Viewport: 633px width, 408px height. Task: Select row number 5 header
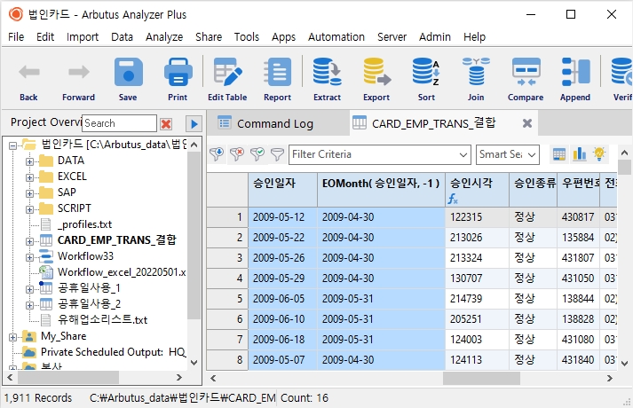coord(227,299)
